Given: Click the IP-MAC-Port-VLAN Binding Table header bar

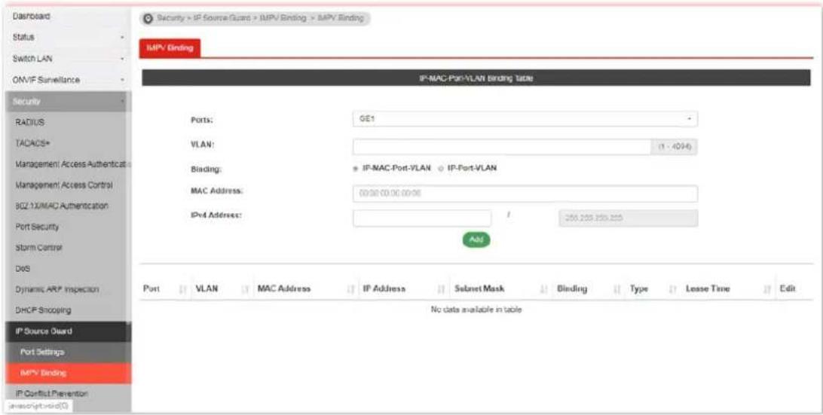Looking at the screenshot, I should 476,78.
